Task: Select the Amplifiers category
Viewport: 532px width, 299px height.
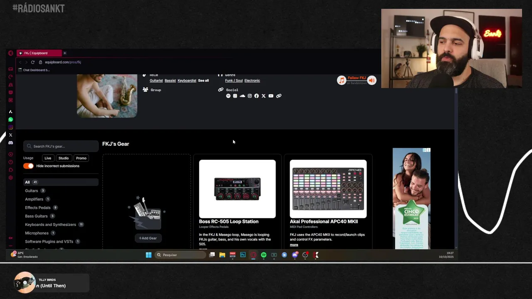Action: coord(34,199)
